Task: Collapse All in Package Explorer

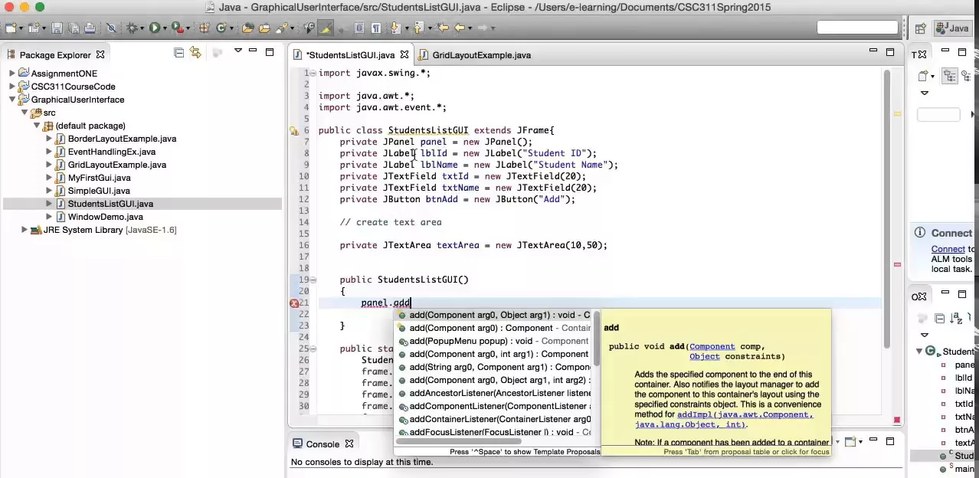Action: (178, 52)
